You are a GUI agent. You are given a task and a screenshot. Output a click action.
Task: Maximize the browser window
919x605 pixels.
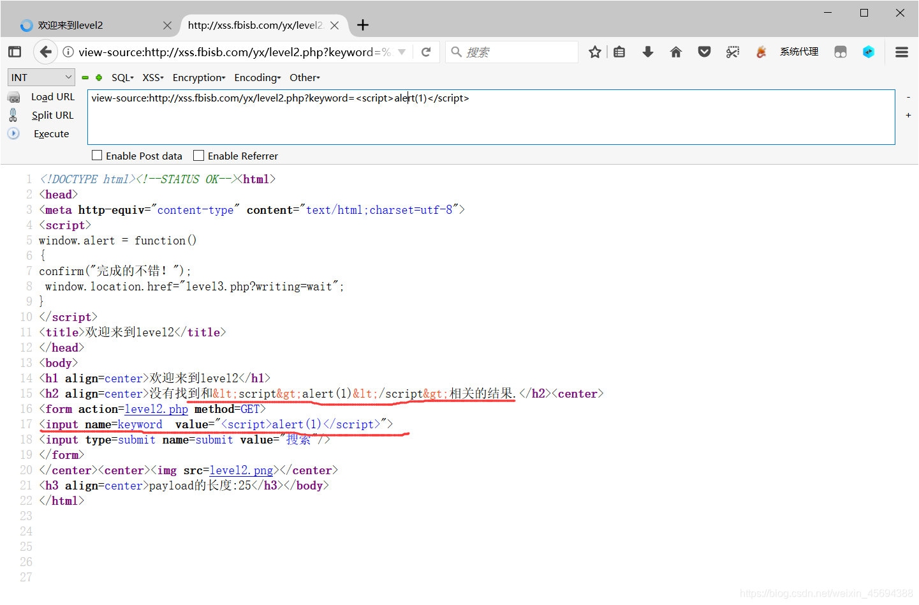(x=864, y=13)
